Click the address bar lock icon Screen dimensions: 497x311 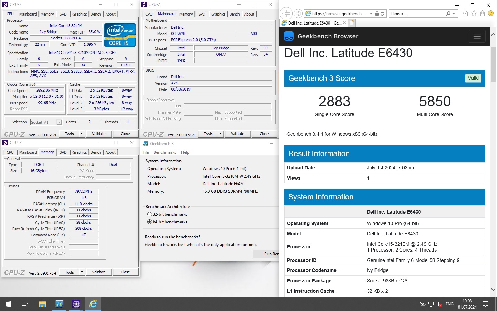click(377, 13)
